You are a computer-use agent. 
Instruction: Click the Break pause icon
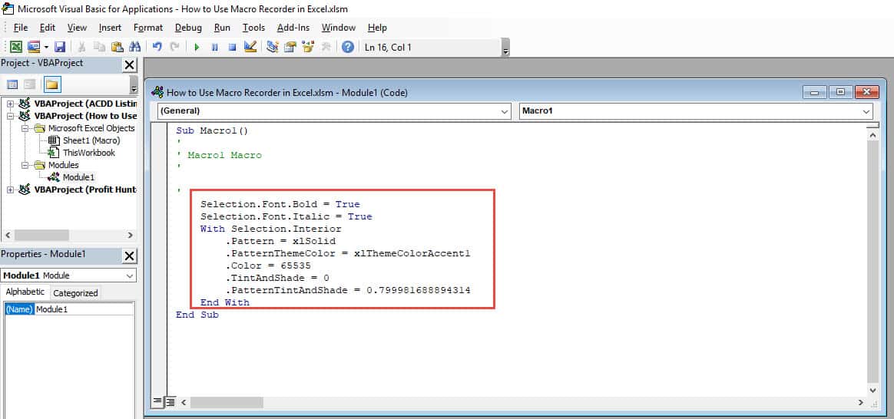point(214,48)
